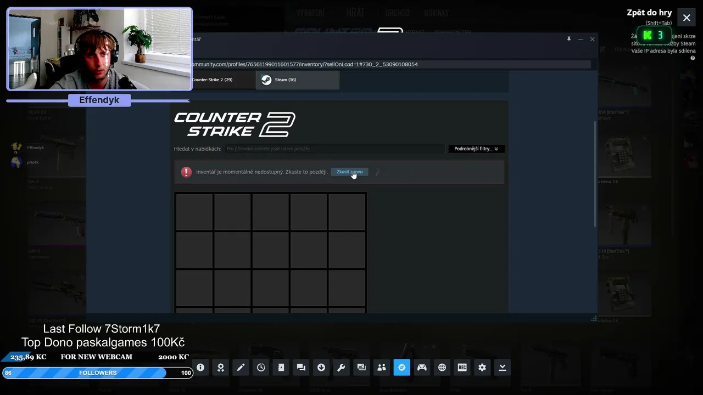Expand the Podrobnější filtry dropdown

[x=476, y=149]
